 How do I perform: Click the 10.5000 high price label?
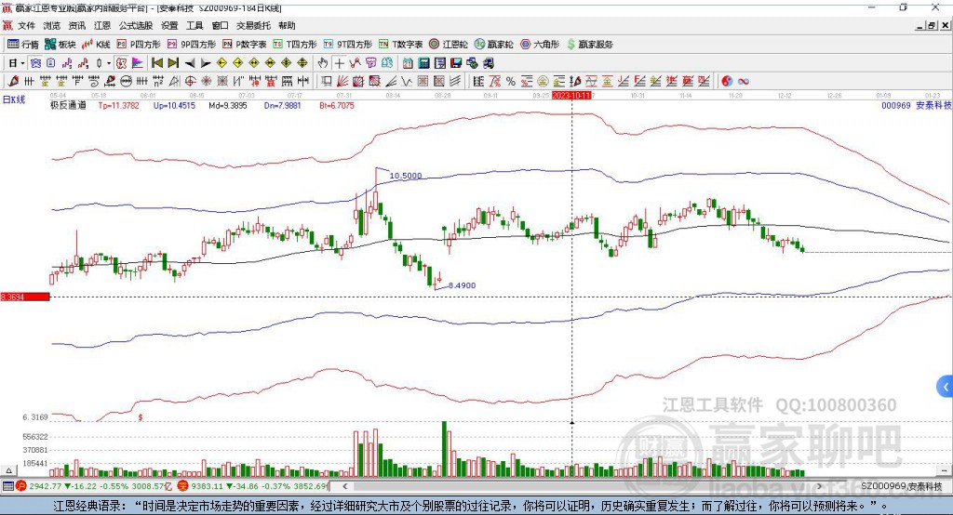pos(406,176)
